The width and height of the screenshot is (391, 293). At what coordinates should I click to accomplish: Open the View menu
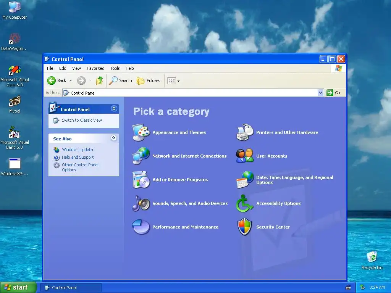tap(76, 68)
